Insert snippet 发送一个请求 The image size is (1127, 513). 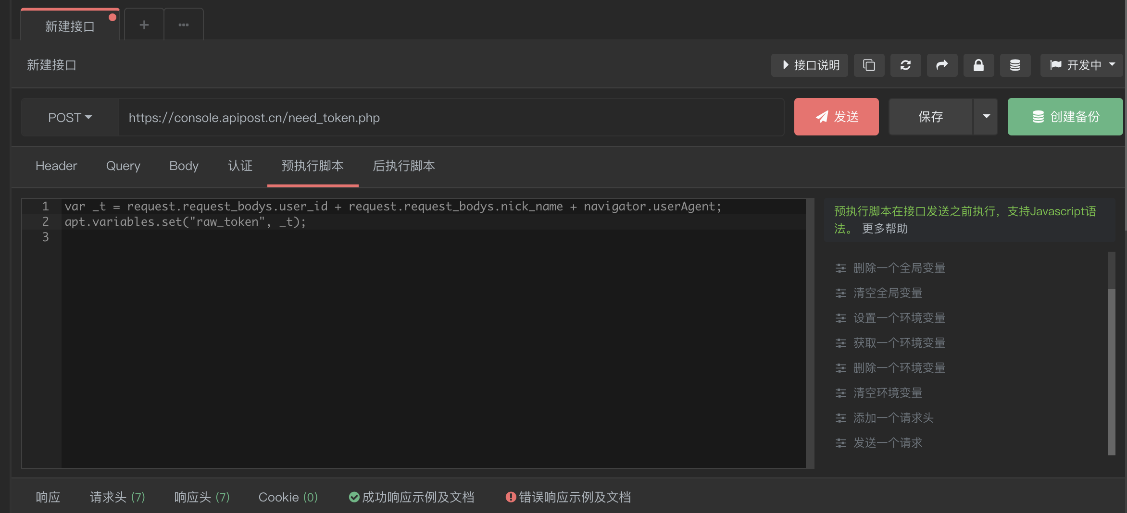point(888,443)
